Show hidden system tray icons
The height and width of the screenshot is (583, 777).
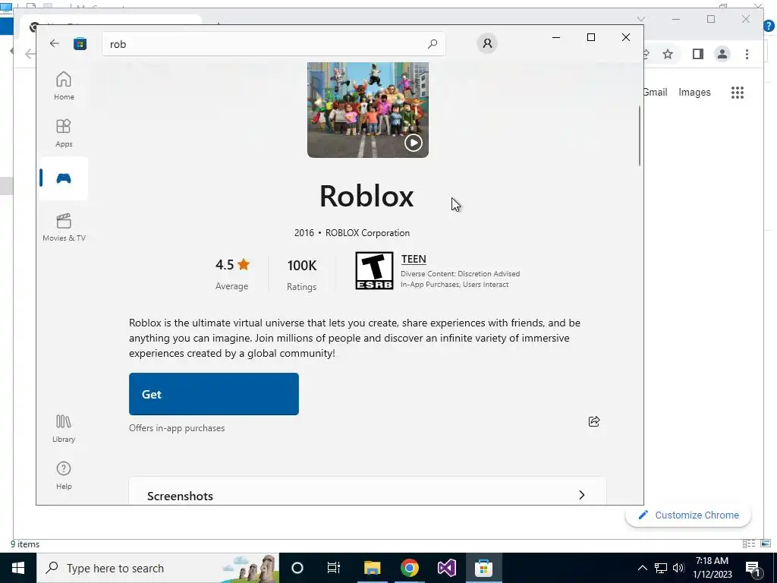[x=642, y=568]
